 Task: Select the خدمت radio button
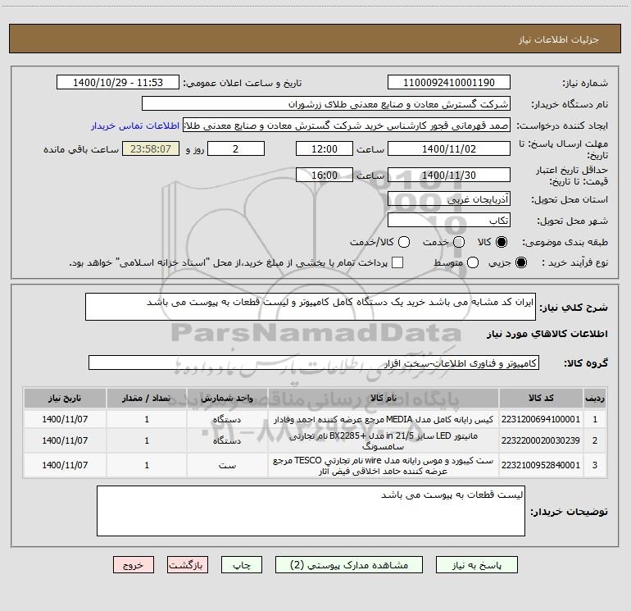click(459, 242)
